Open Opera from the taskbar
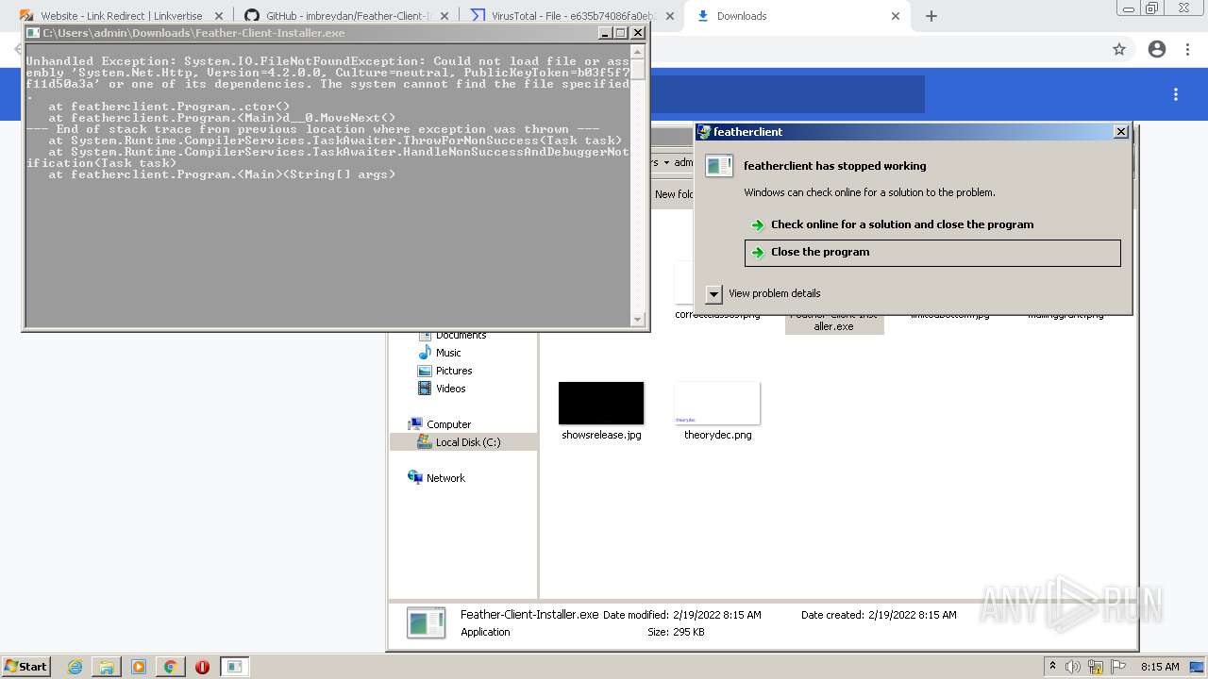Screen dimensions: 1208x679 (x=202, y=667)
